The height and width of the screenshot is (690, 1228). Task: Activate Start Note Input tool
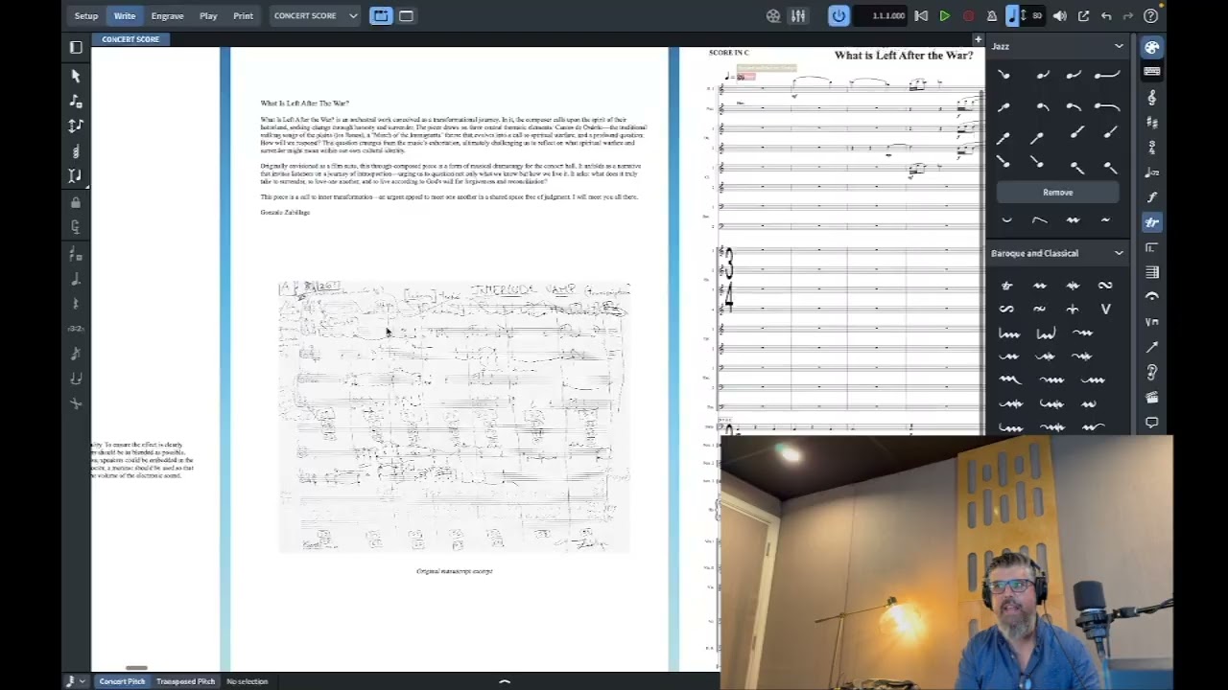(76, 101)
